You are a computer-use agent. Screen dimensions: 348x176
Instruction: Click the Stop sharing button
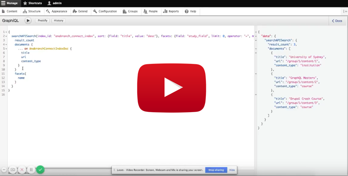216,170
